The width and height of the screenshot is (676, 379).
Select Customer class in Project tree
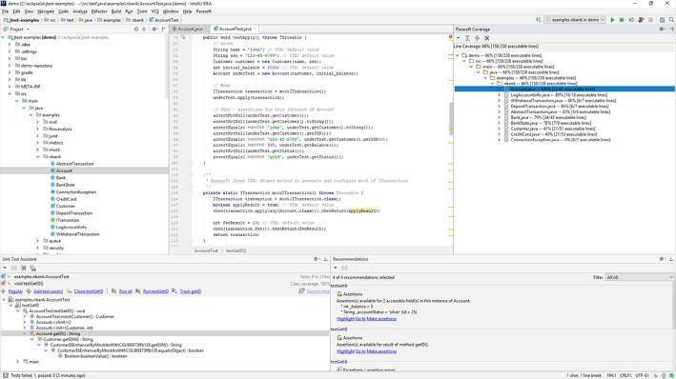66,207
